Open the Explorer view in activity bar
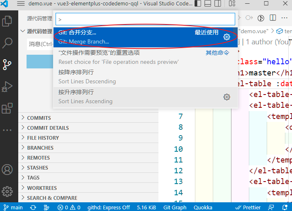 coord(7,21)
